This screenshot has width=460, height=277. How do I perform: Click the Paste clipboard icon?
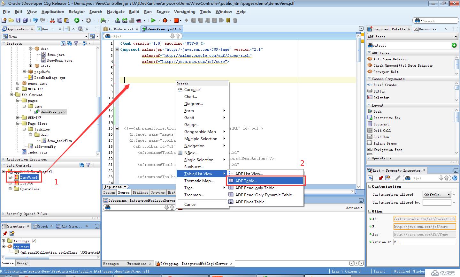(66, 20)
